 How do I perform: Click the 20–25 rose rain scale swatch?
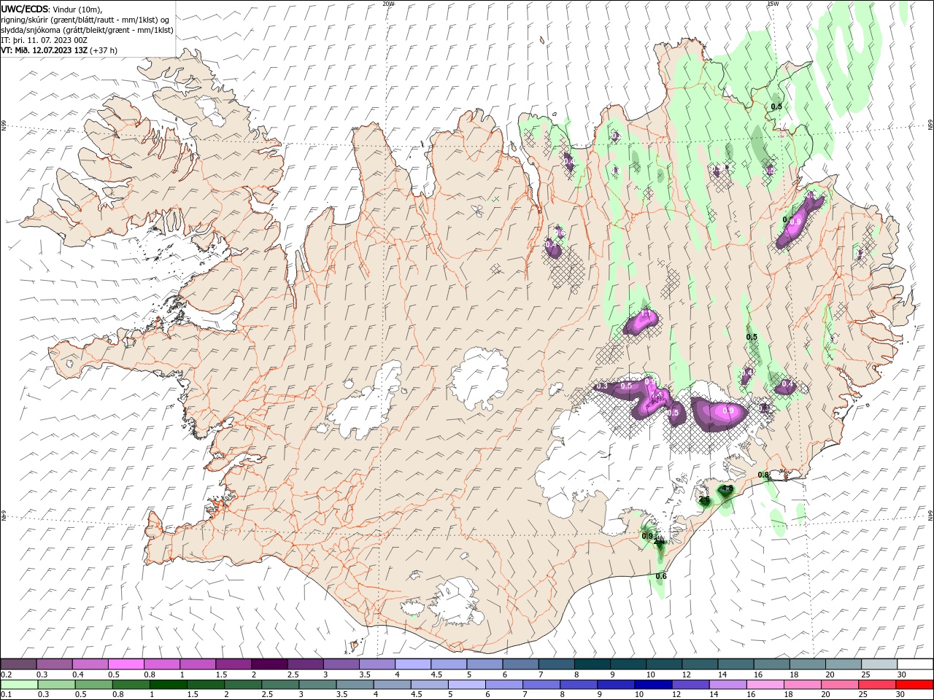pyautogui.click(x=839, y=685)
